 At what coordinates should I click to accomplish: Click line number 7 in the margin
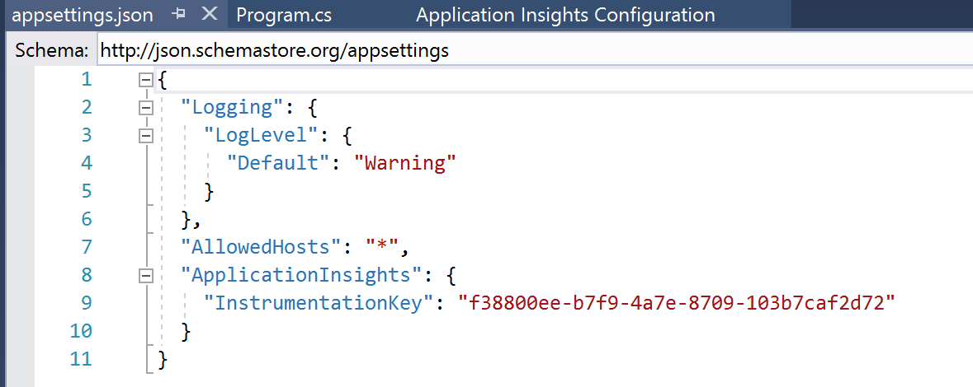pos(87,247)
